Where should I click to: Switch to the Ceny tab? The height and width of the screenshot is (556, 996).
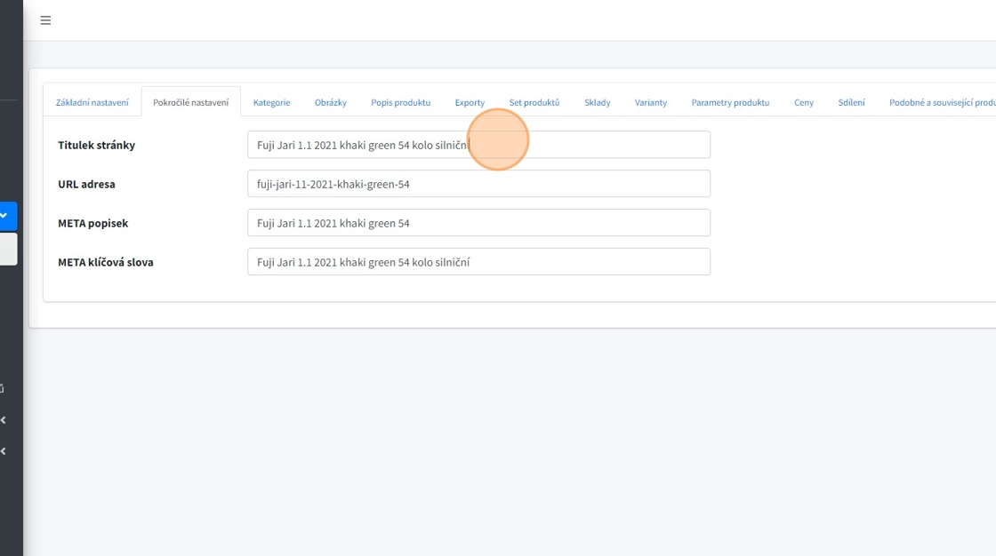tap(803, 102)
